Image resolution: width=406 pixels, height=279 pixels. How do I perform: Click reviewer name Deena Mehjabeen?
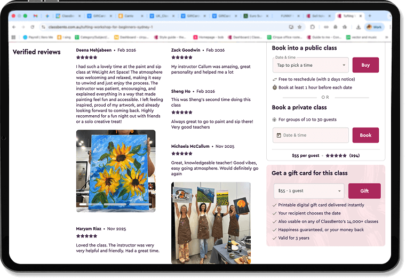click(94, 50)
